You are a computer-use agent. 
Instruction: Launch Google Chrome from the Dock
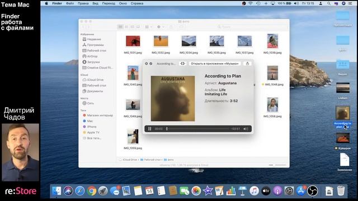(91, 191)
